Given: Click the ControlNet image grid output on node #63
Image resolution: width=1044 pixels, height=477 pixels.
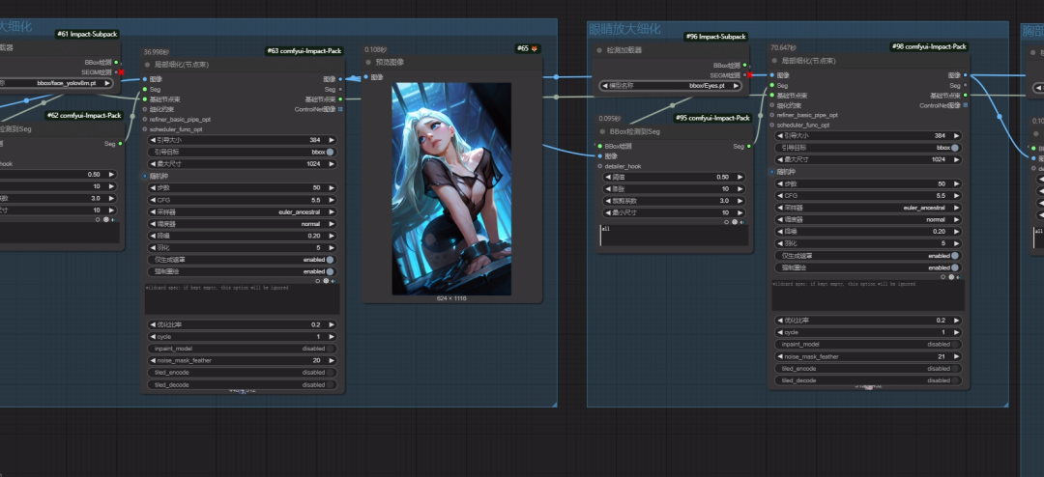Looking at the screenshot, I should coord(341,109).
